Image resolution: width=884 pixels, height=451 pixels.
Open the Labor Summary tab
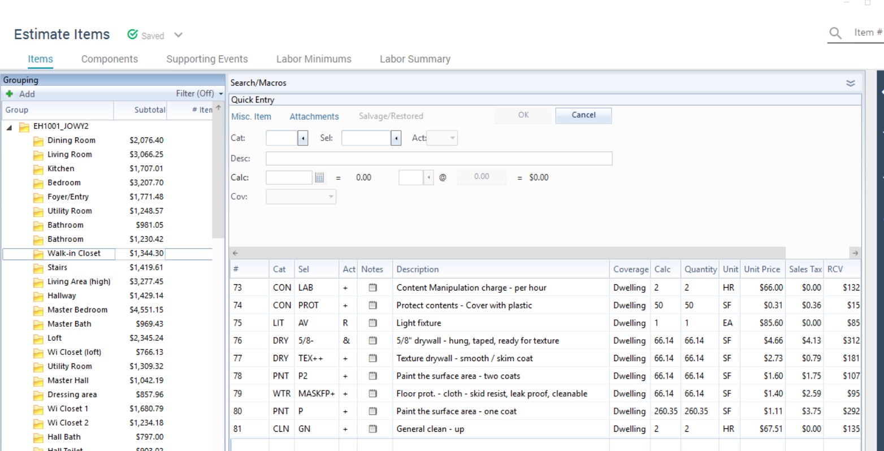(x=415, y=59)
